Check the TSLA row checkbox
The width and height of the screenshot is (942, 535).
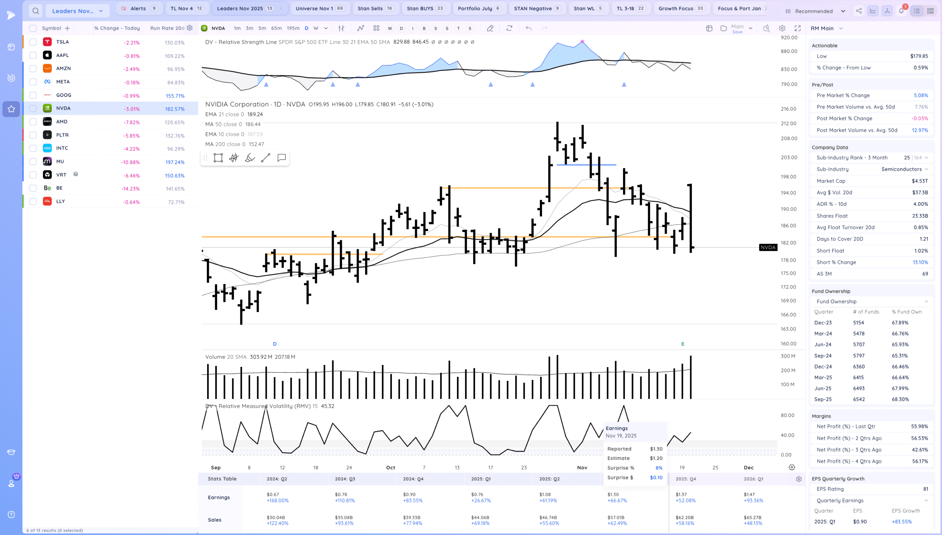point(33,42)
